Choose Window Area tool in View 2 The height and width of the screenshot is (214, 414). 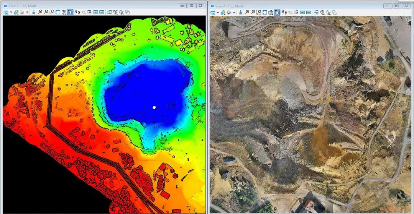[259, 12]
